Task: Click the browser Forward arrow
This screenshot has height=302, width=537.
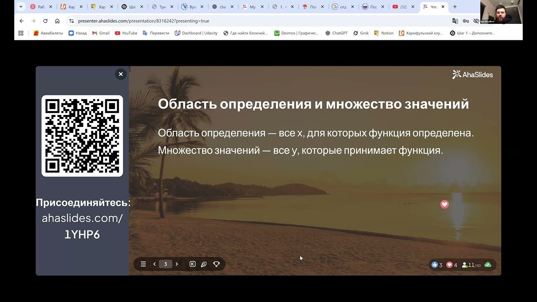Action: (34, 21)
